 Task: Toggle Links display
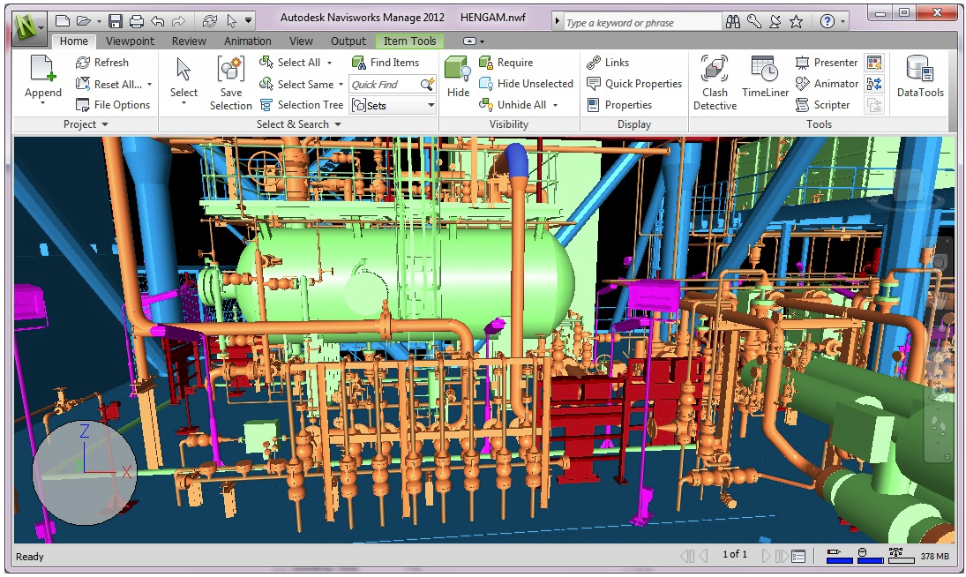tap(608, 63)
